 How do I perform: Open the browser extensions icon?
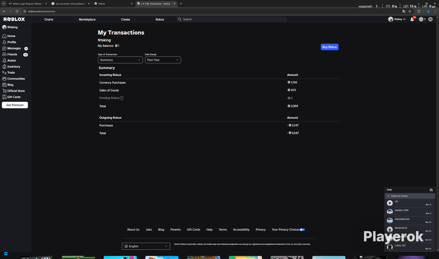419,11
